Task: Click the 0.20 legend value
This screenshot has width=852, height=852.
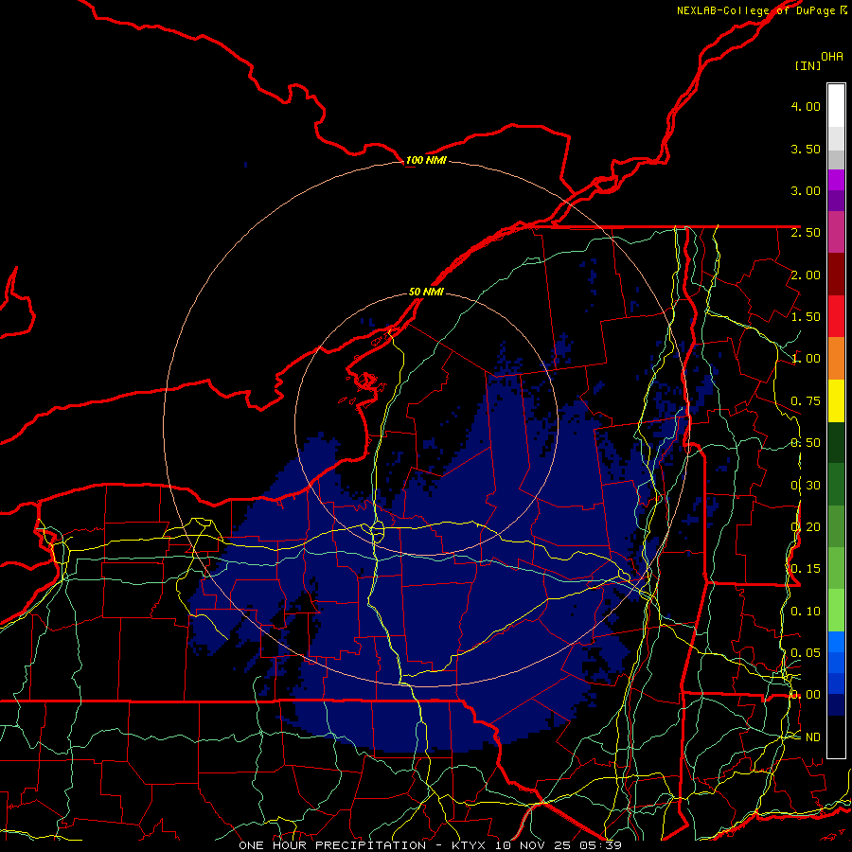Action: [x=806, y=527]
